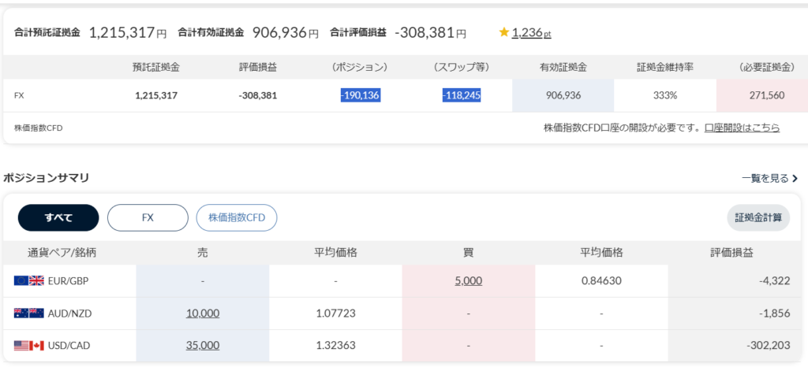Click USD/CAD valuation loss -302,203
The height and width of the screenshot is (367, 808).
762,345
